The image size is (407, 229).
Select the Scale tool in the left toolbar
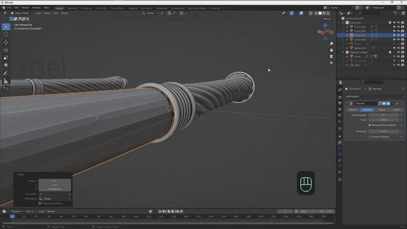tap(6, 58)
